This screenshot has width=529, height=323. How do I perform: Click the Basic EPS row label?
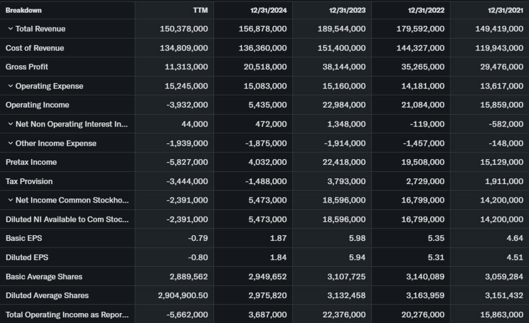pos(20,238)
